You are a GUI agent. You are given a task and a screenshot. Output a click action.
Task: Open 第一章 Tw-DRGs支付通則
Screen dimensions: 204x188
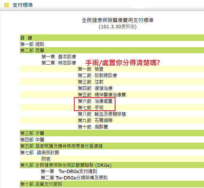coord(69,171)
